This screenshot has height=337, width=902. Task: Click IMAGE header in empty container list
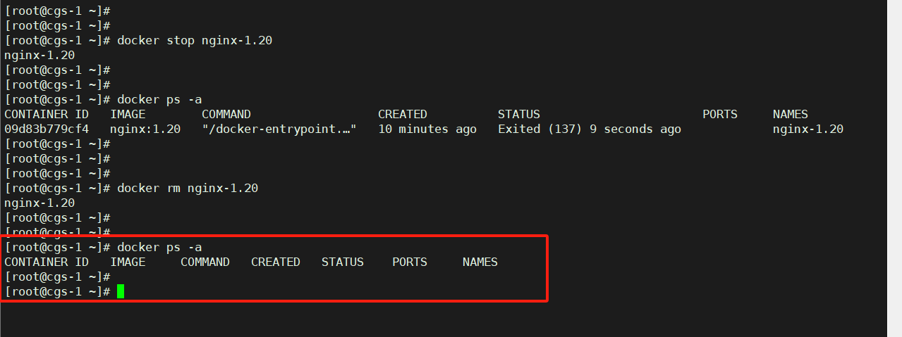pyautogui.click(x=128, y=262)
